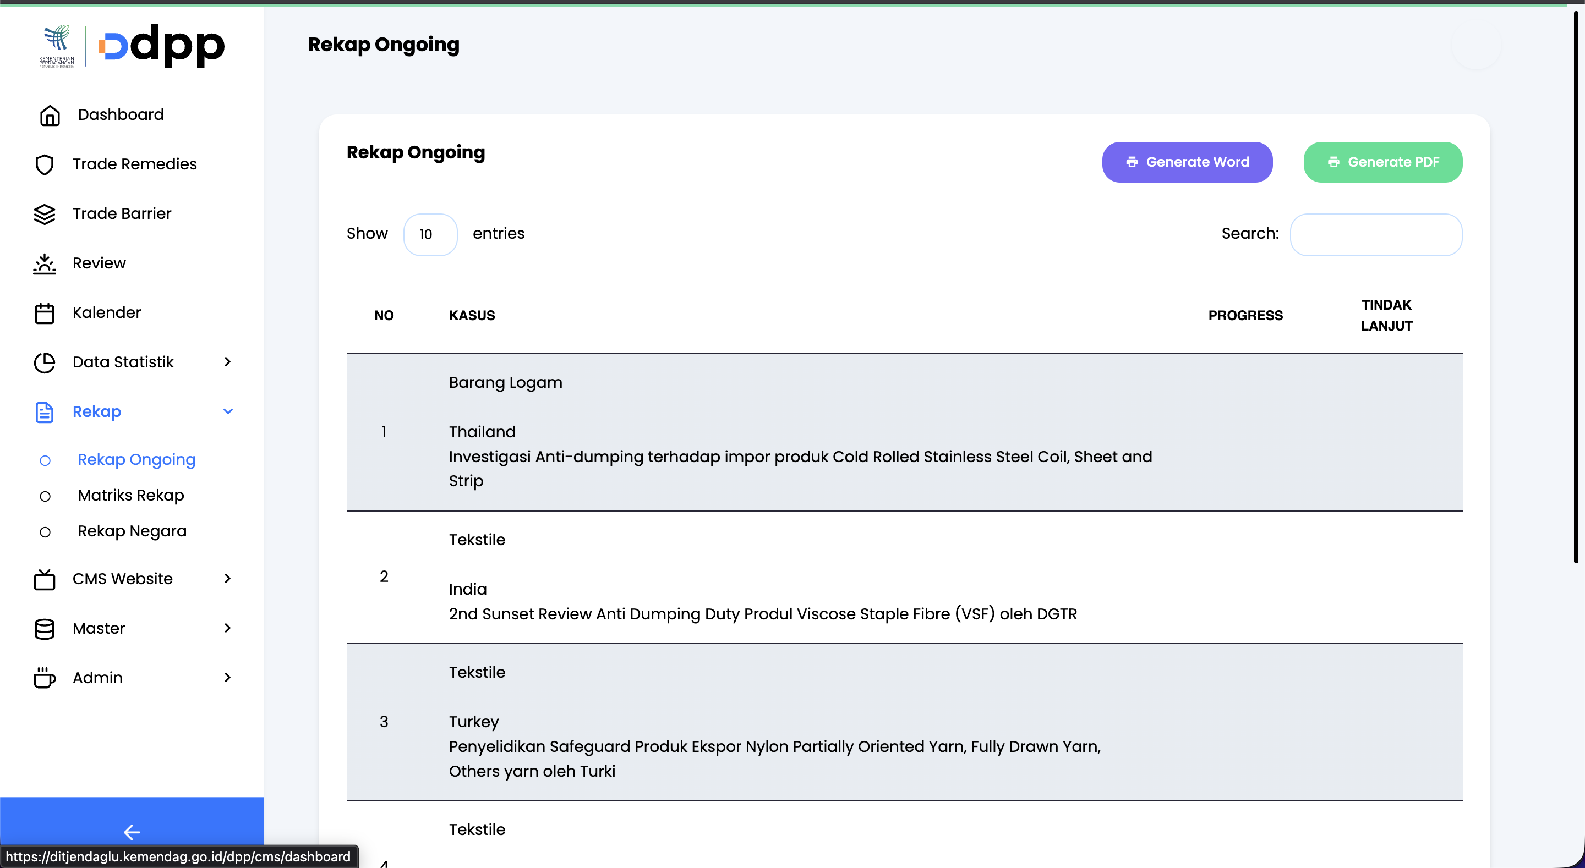Click the Data Statistik pie chart icon
The width and height of the screenshot is (1585, 868).
(x=44, y=362)
